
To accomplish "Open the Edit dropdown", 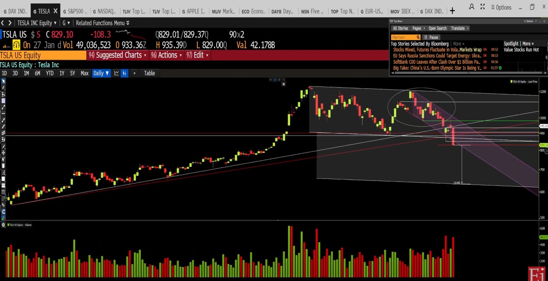I will point(198,55).
